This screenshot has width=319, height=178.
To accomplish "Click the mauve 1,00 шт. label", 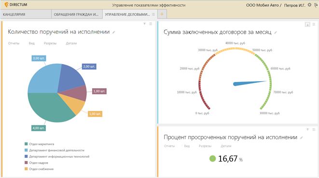I will (99, 91).
